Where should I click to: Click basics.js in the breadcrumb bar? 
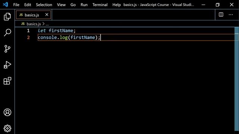click(34, 24)
